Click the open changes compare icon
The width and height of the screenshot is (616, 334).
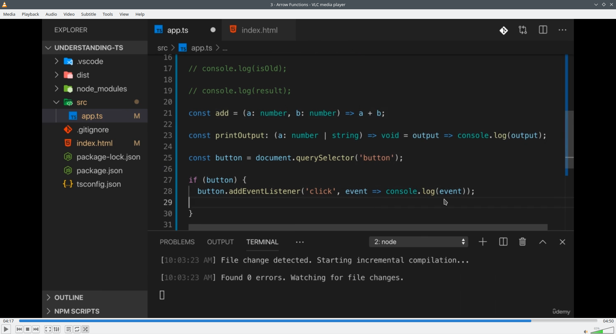[x=523, y=30]
